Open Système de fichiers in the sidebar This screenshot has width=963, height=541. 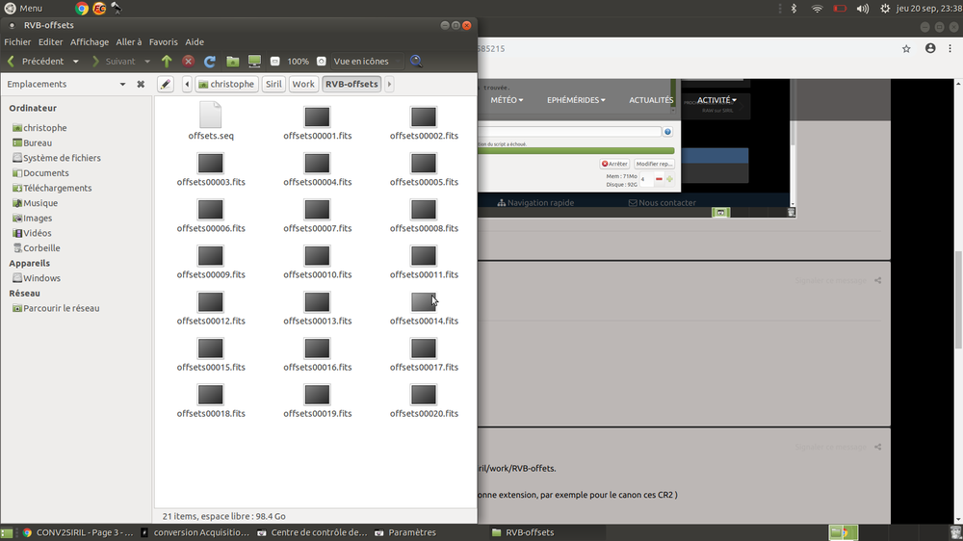pos(57,158)
